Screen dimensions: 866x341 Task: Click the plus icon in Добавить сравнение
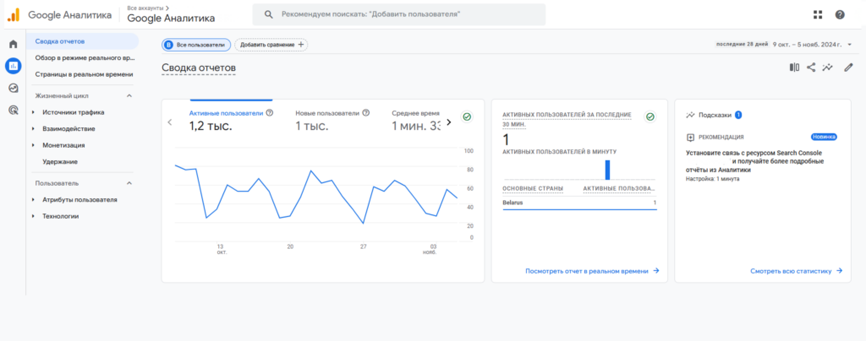point(301,44)
